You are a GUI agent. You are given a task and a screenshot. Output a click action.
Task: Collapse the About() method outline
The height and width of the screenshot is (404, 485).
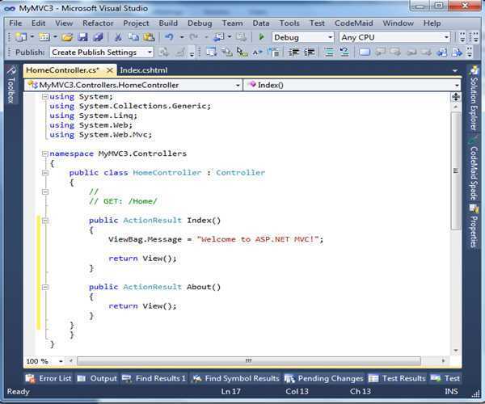tap(44, 287)
